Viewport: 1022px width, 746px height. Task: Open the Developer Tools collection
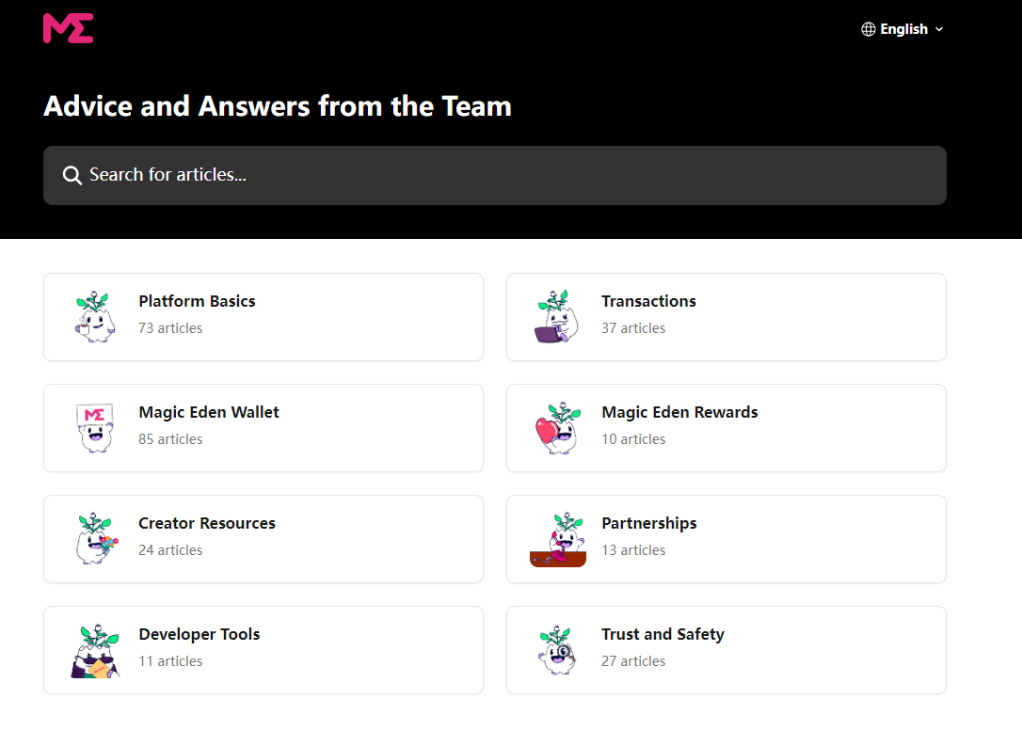point(263,650)
